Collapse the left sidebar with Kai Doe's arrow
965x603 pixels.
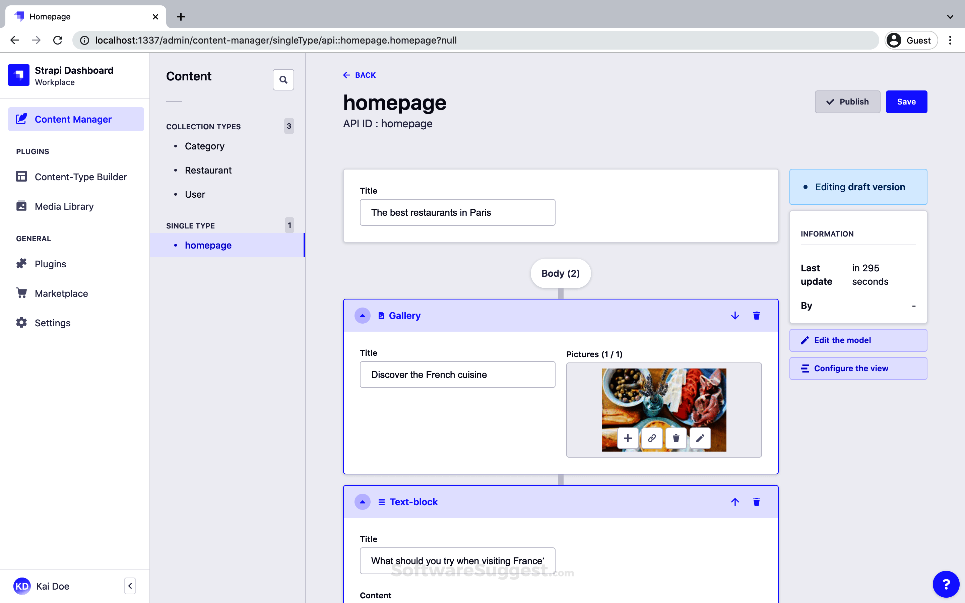(130, 586)
